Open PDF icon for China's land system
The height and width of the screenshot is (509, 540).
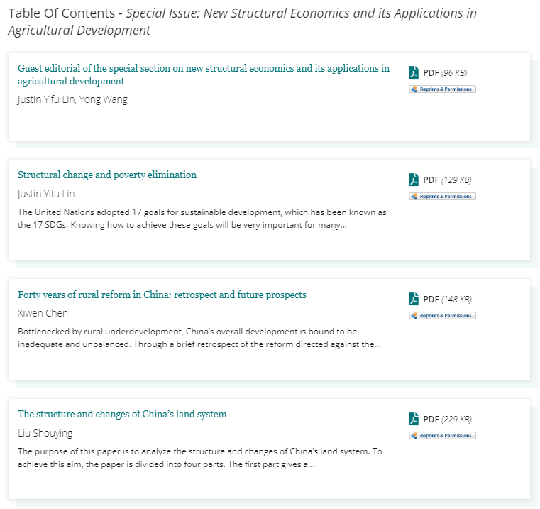click(x=414, y=419)
